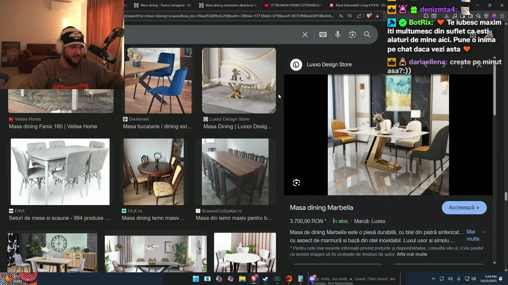Show hidden system tray icons chevron
Screen dimensions: 508x285
(433, 279)
